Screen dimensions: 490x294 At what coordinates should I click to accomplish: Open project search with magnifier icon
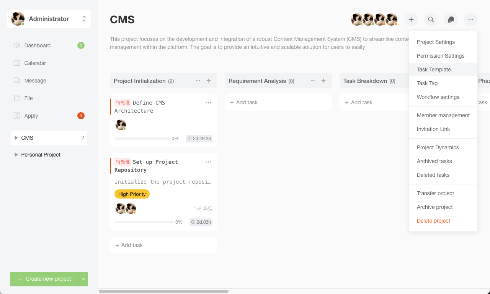[x=431, y=19]
